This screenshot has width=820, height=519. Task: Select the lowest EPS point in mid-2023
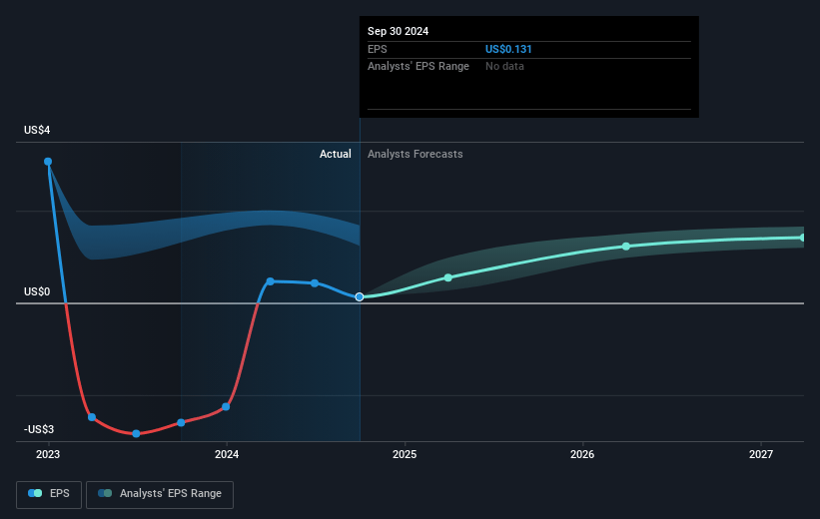136,433
